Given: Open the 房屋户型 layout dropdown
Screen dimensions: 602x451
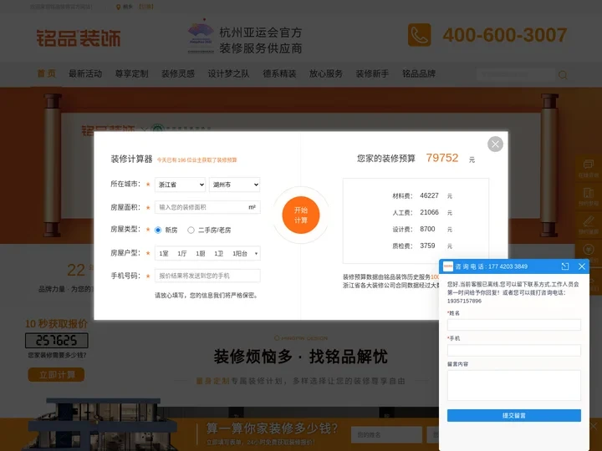Looking at the screenshot, I should [207, 253].
